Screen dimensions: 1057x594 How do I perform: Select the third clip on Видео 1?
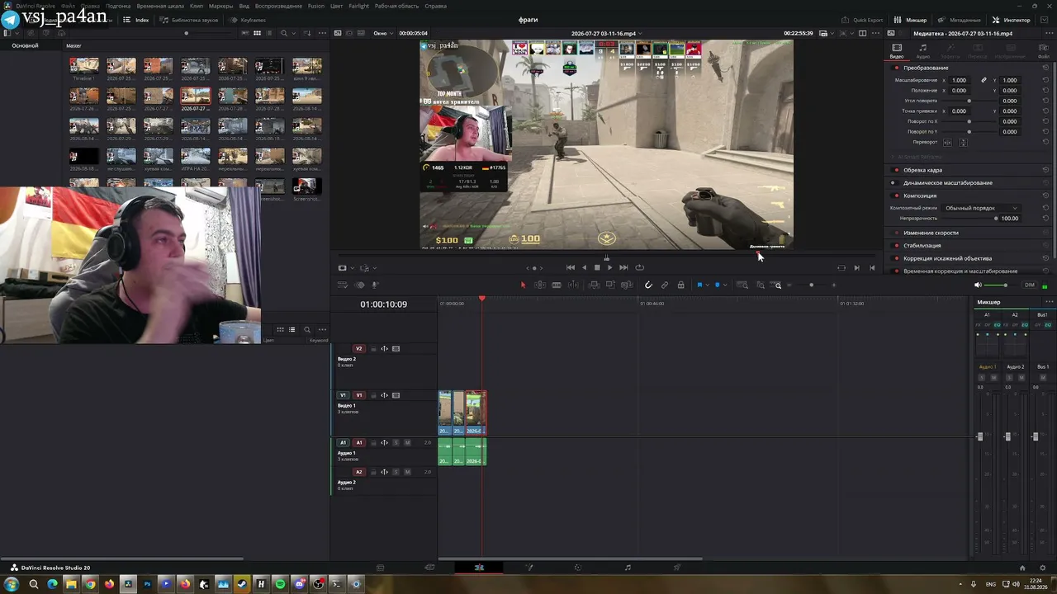click(475, 412)
